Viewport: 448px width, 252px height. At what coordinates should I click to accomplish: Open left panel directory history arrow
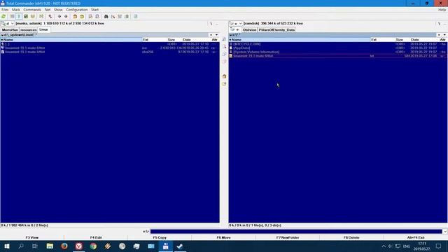216,35
